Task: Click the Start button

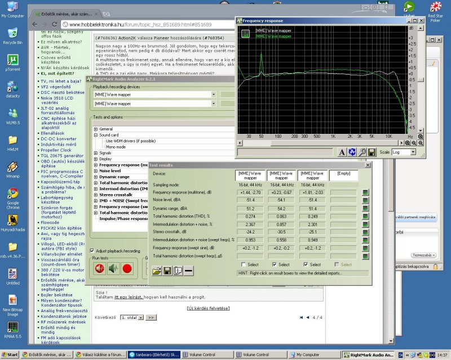Action: [x=9, y=354]
